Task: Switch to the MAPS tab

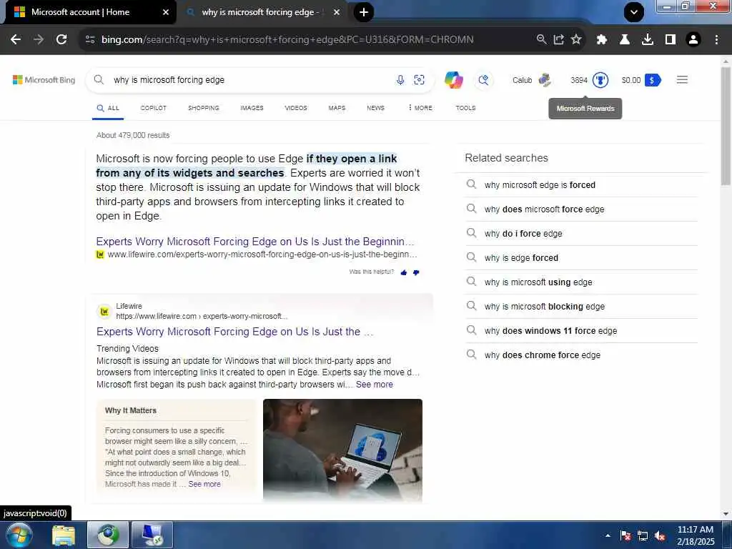Action: click(337, 108)
